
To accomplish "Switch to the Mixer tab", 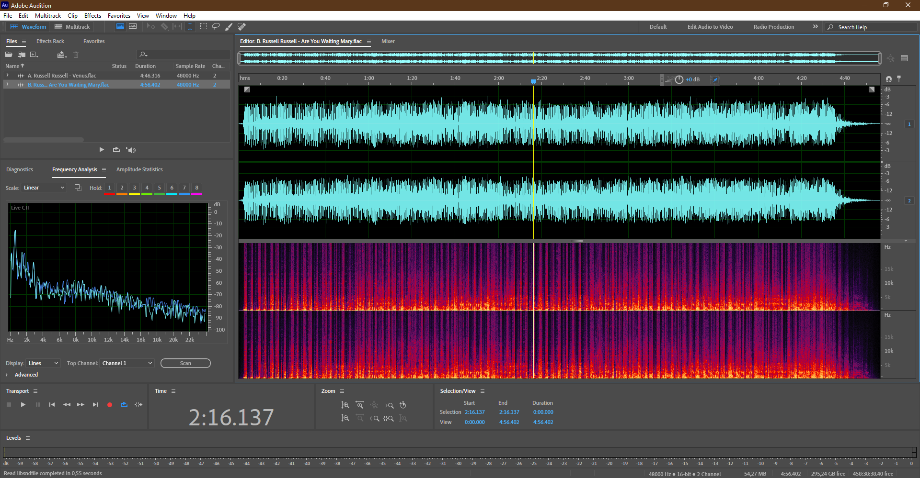I will pos(388,41).
